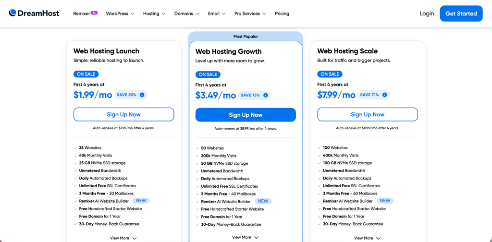
Task: Click the Login link
Action: (427, 13)
